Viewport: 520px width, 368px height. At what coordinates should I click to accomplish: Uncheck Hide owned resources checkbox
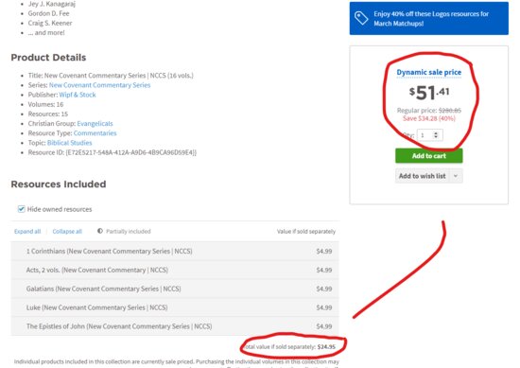(x=21, y=209)
